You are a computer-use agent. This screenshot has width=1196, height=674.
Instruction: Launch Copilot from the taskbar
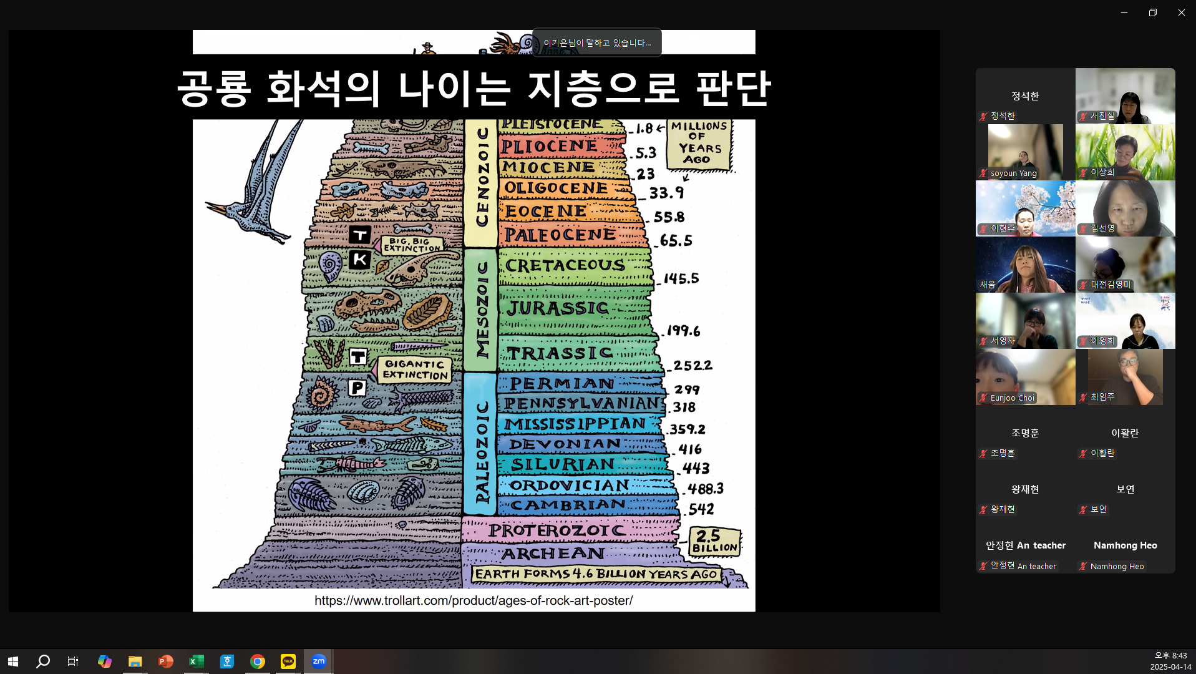point(104,662)
